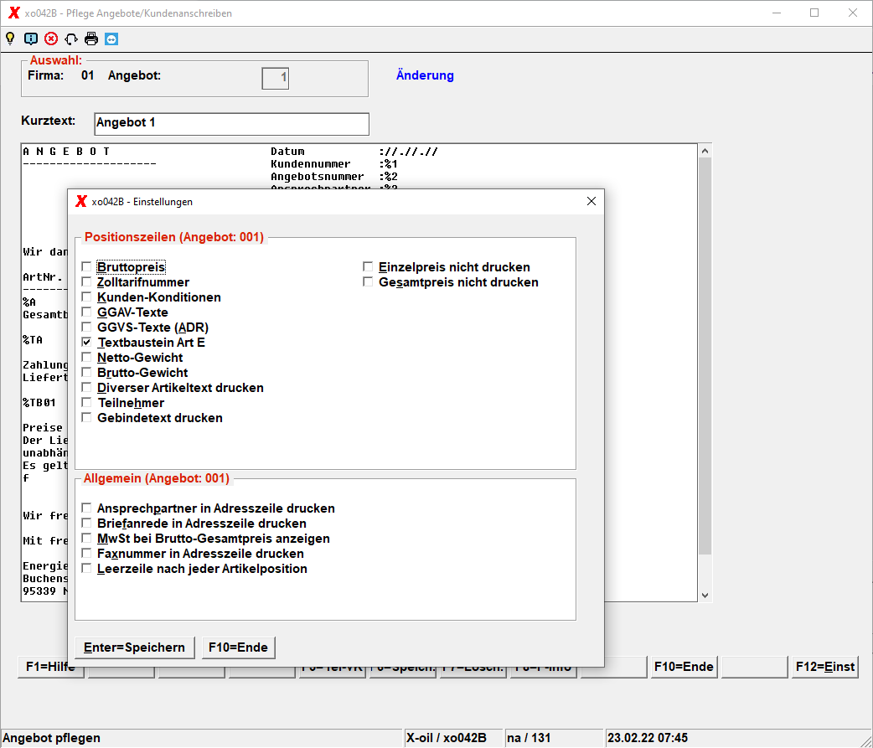Close the Einstellungen dialog
This screenshot has height=748, width=873.
(x=591, y=202)
